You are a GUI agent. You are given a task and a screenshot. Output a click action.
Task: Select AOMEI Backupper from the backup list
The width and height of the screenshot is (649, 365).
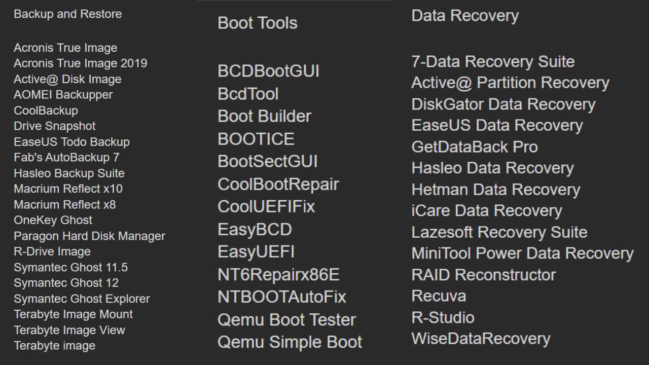(63, 95)
